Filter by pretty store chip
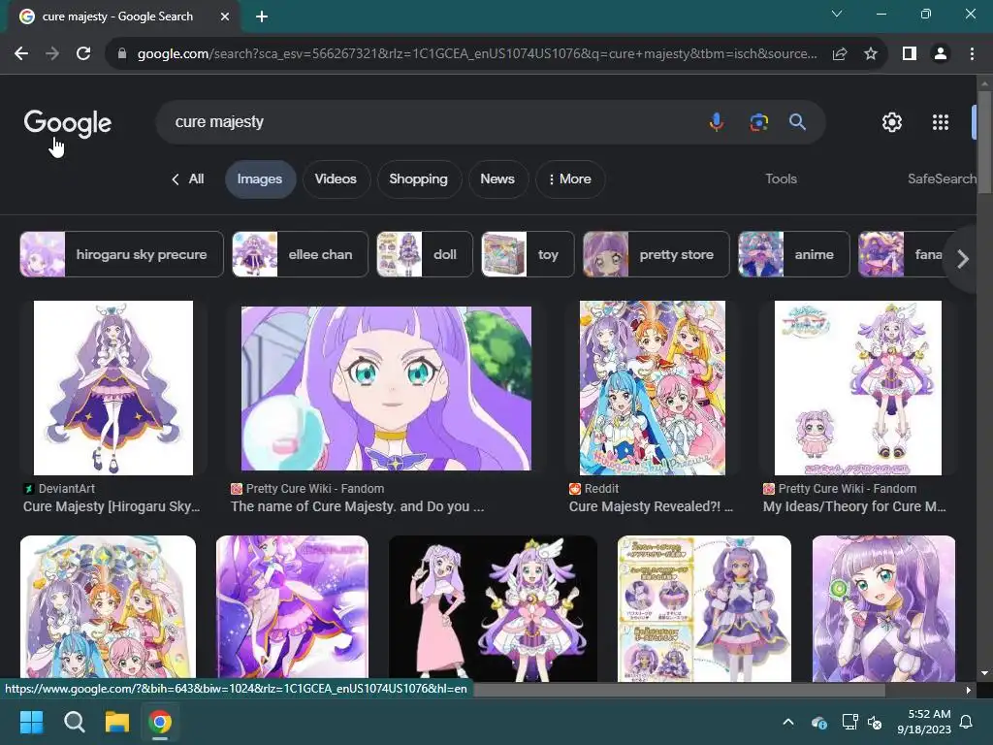Screen dimensions: 993x745 coord(657,254)
